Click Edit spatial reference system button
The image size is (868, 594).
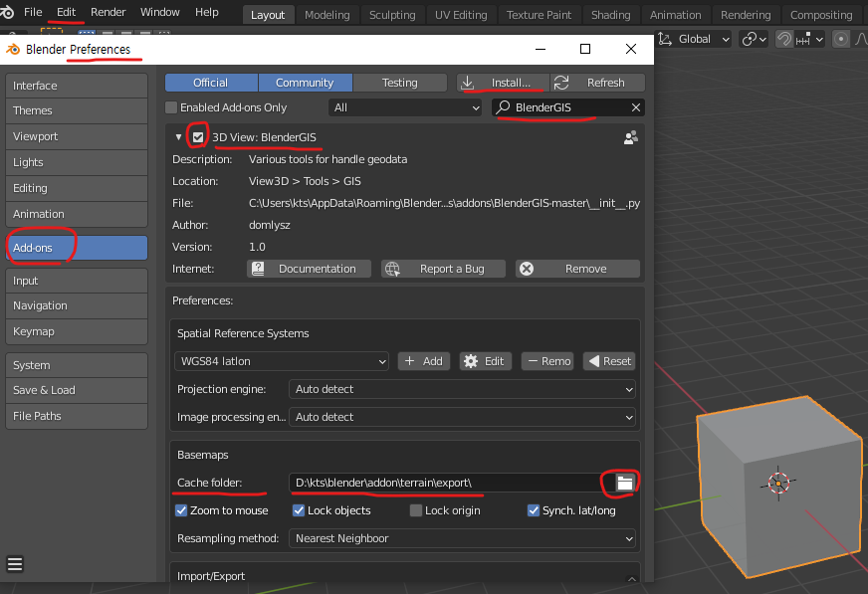point(486,361)
